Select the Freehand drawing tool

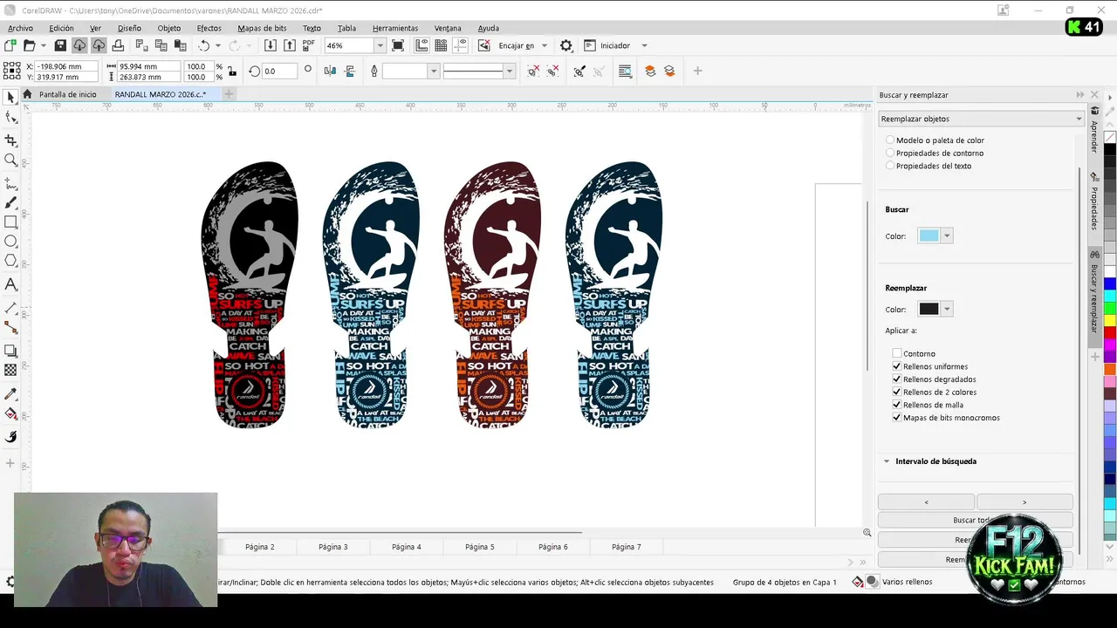point(10,184)
